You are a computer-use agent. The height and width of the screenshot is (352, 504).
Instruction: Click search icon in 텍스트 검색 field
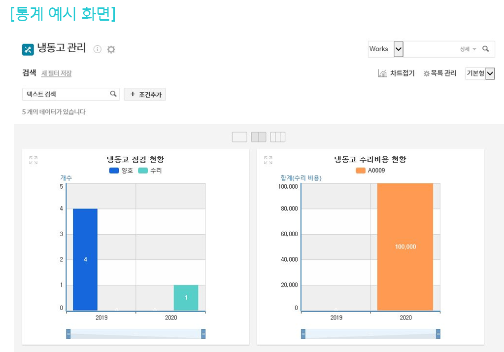tap(113, 94)
